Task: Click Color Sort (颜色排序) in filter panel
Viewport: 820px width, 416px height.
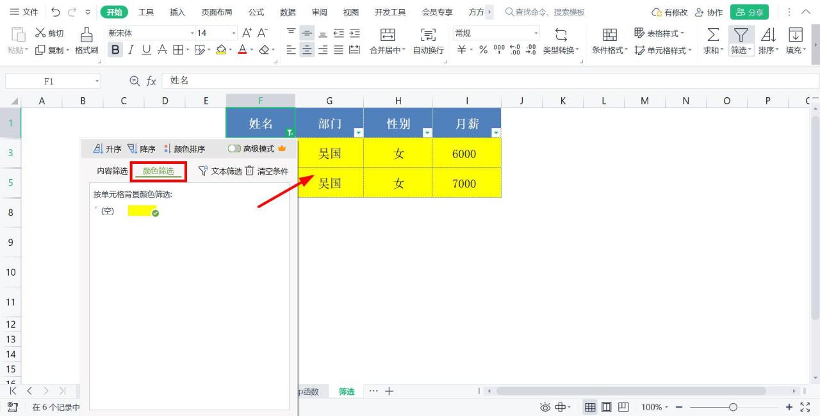Action: click(x=184, y=148)
